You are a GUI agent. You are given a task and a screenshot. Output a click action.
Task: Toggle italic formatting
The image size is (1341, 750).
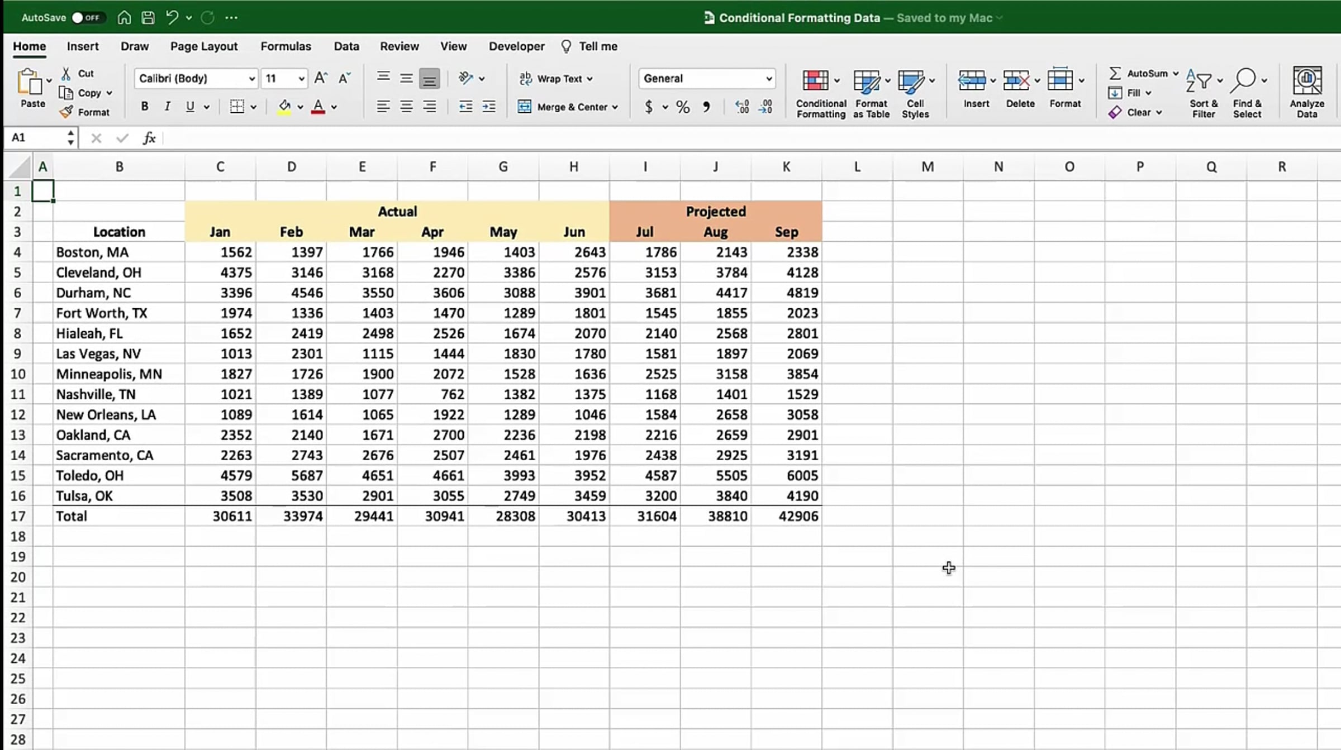click(167, 107)
